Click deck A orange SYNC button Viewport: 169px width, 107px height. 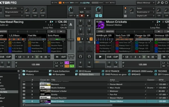coord(67,66)
